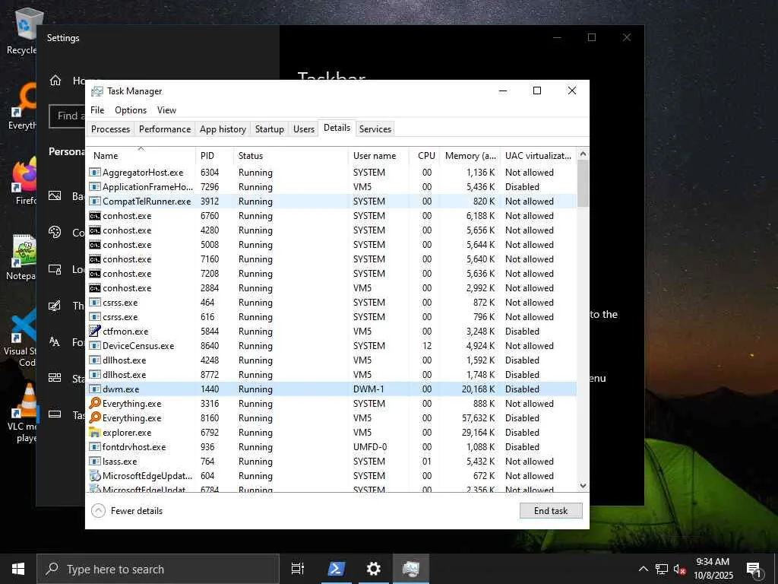The width and height of the screenshot is (778, 584).
Task: Click the taskbar search box
Action: click(x=158, y=569)
